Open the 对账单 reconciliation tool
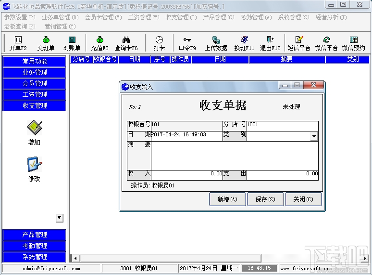 [x=72, y=43]
